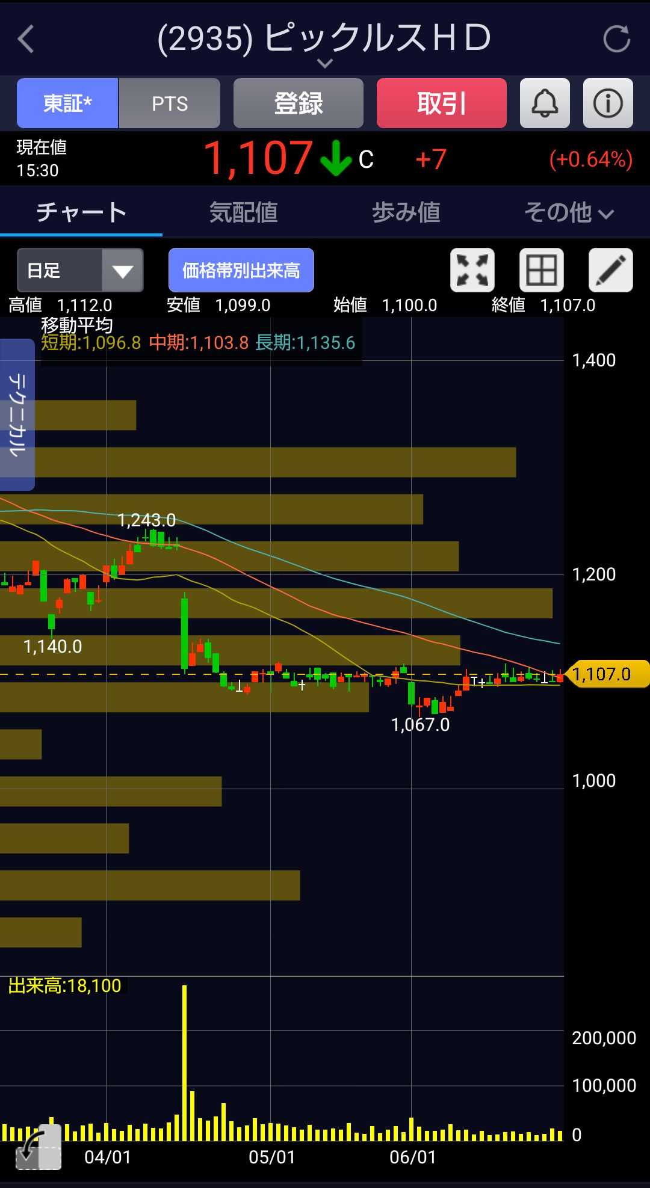The image size is (650, 1188).
Task: Open the pencil drawing tool
Action: [x=611, y=270]
